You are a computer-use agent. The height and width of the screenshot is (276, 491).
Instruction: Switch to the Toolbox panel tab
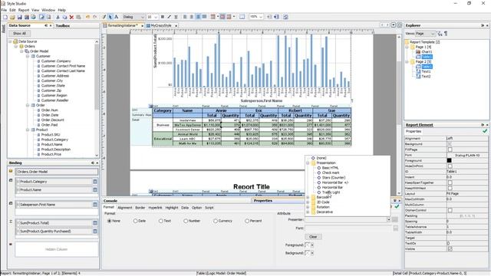tap(63, 25)
